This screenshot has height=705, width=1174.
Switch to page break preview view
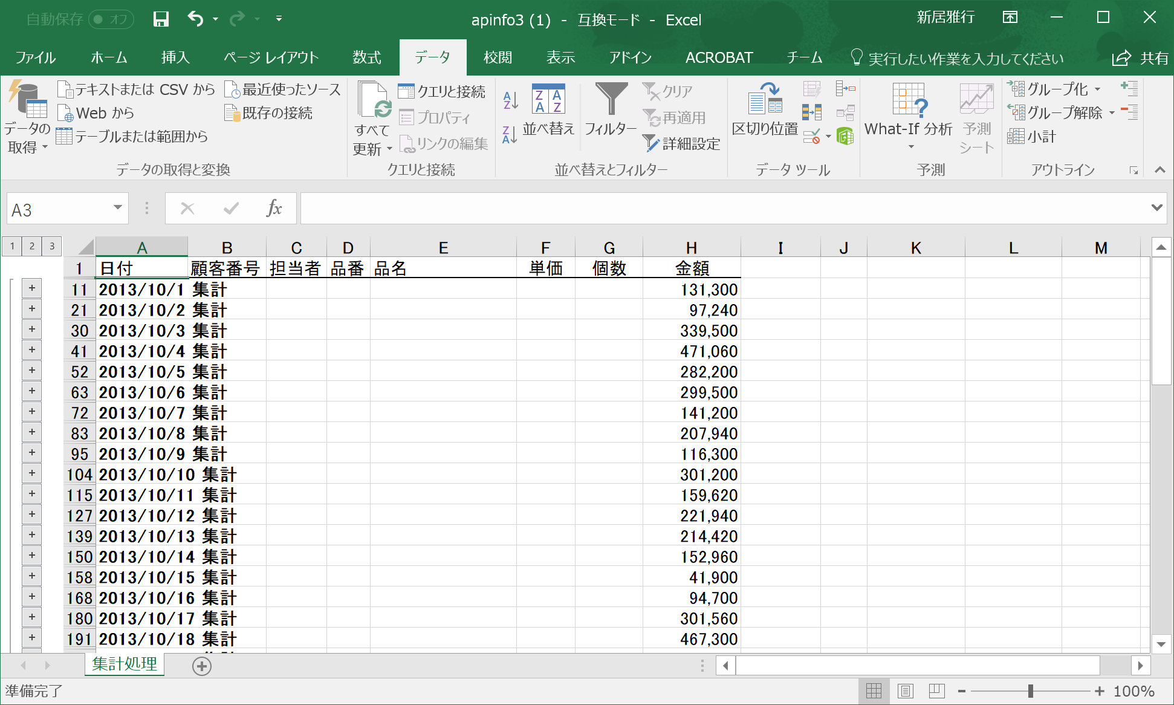click(x=936, y=690)
